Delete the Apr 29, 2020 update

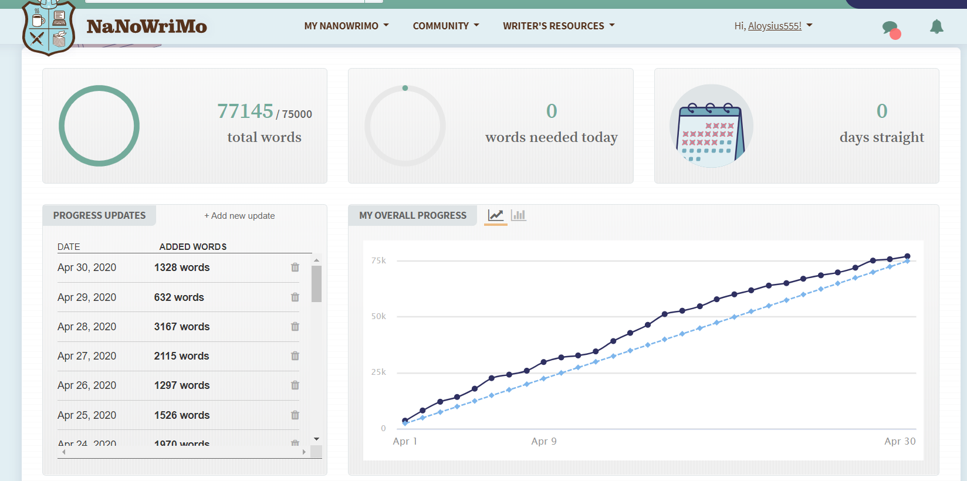coord(295,297)
